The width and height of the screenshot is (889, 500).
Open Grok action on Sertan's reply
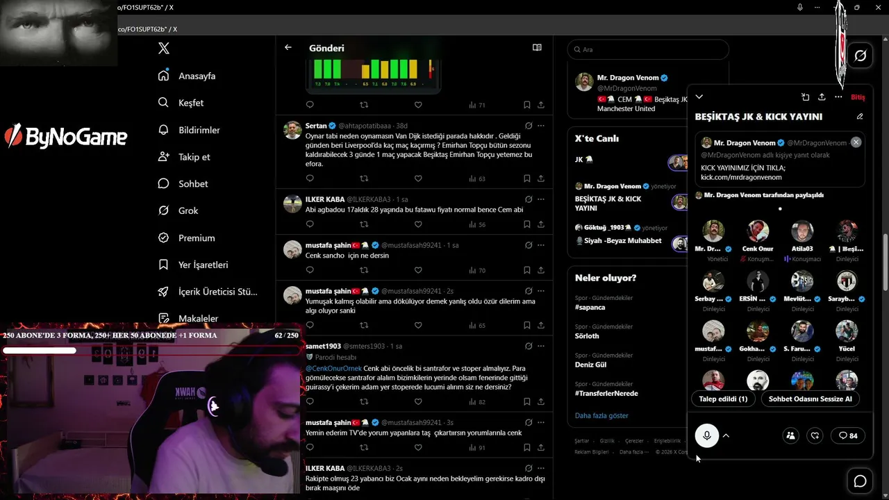point(529,126)
